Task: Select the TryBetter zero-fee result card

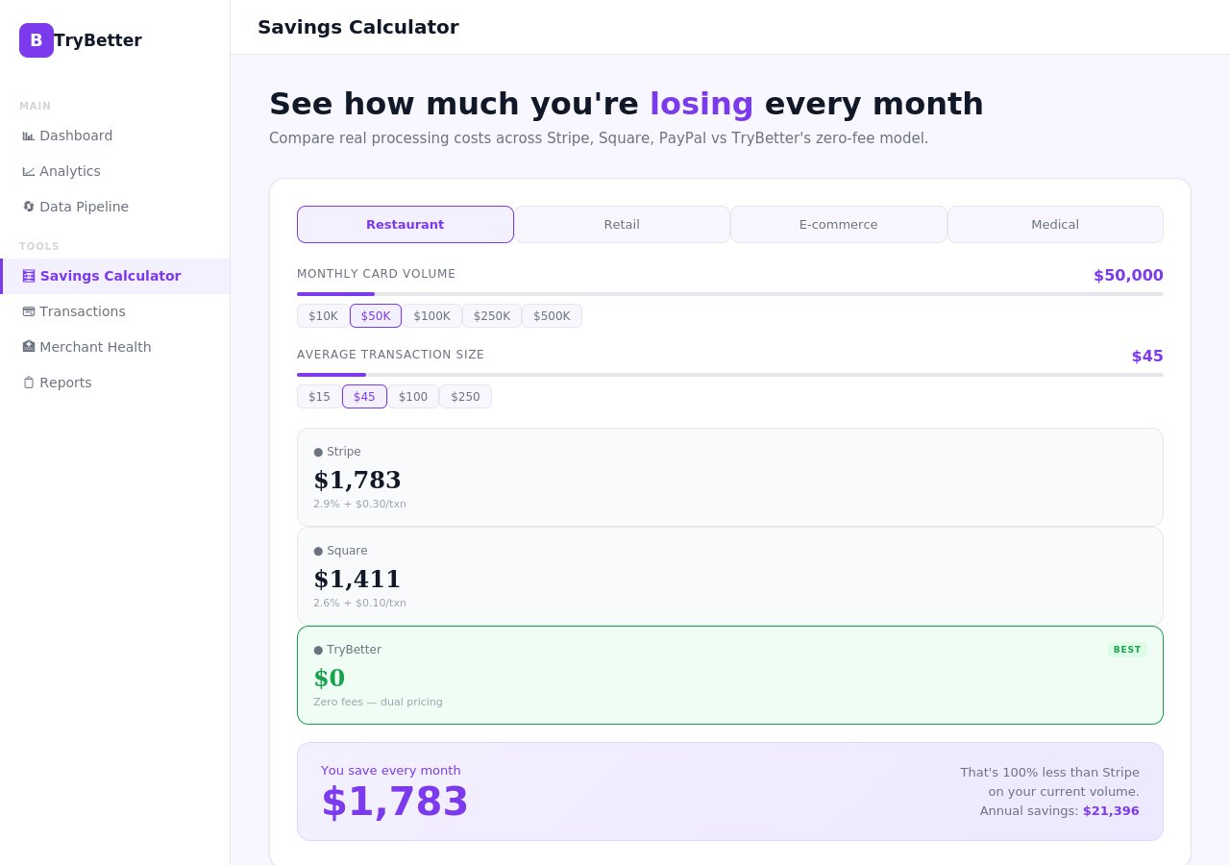Action: point(730,675)
